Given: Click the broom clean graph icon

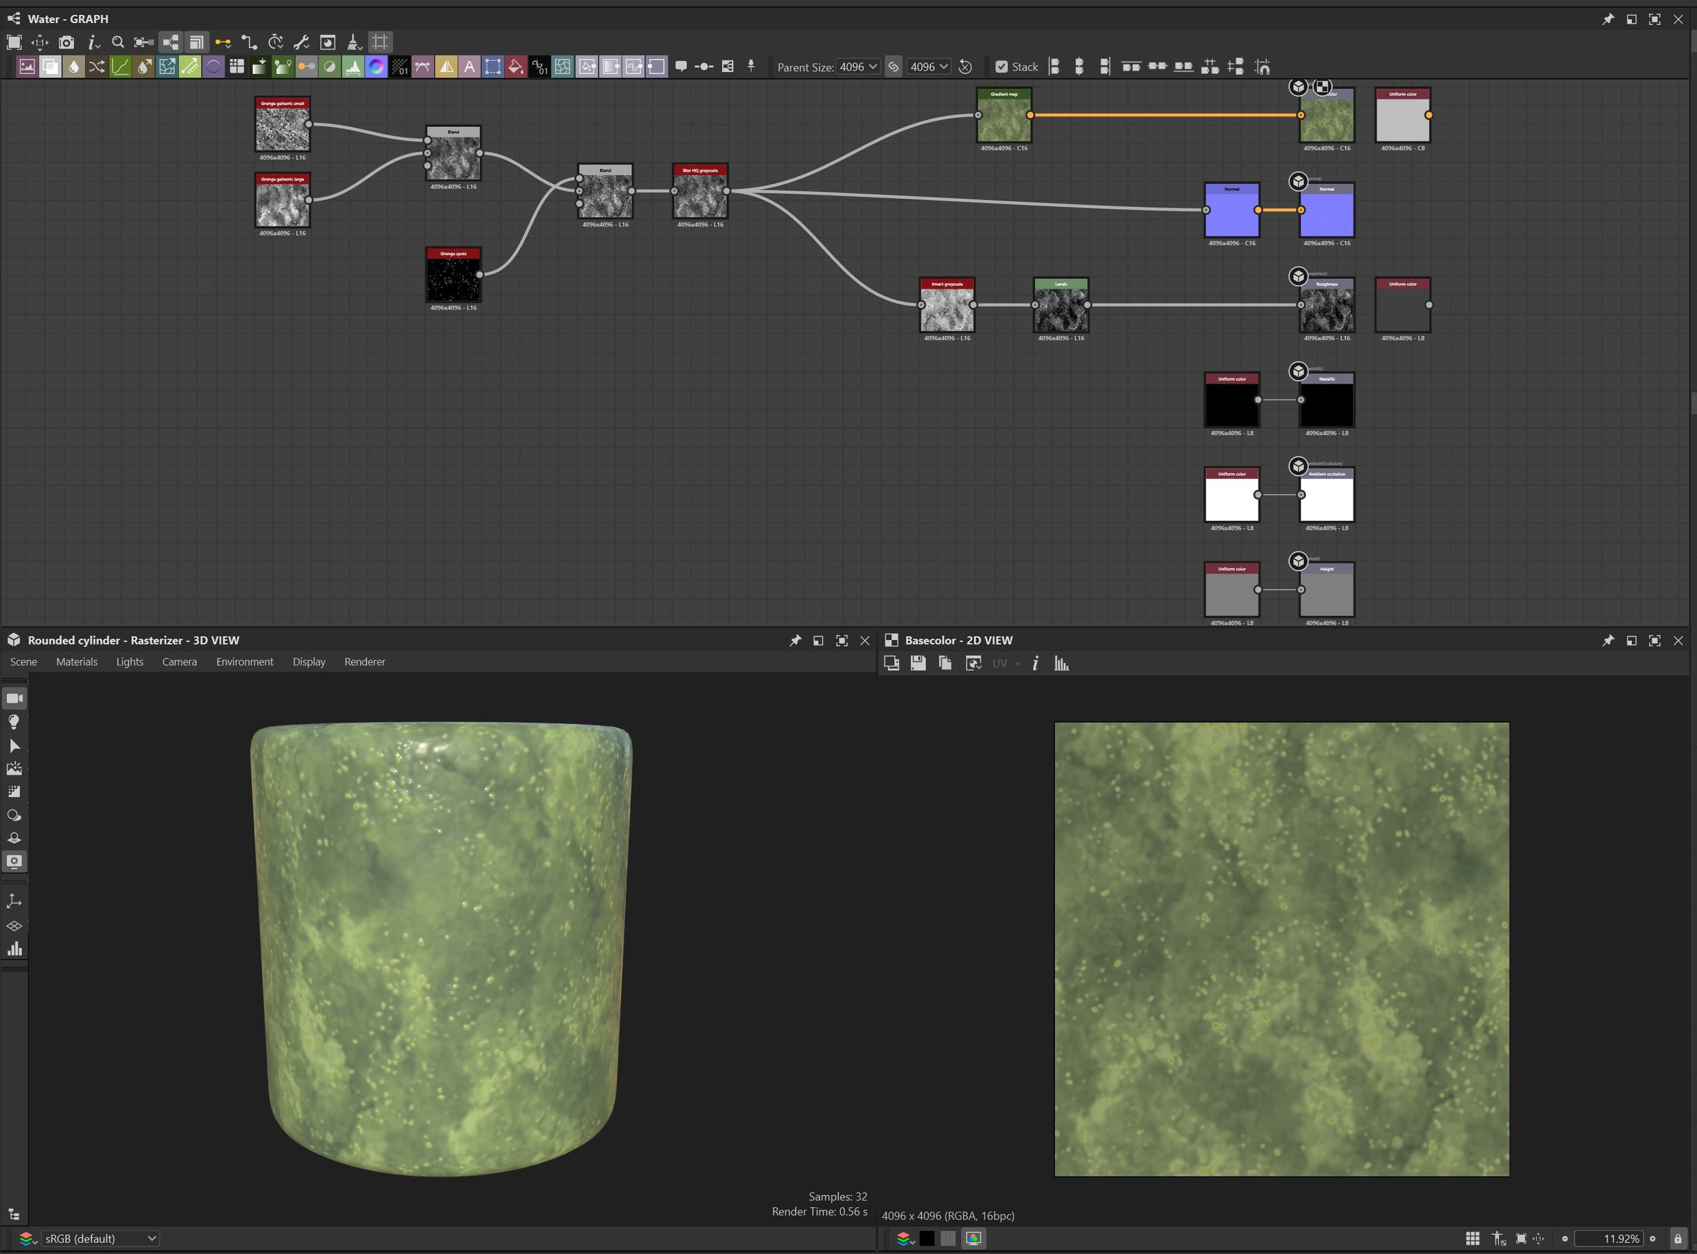Looking at the screenshot, I should [354, 43].
